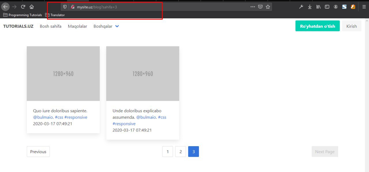Click the orange extension icon
Screen dimensions: 369x172
point(353,7)
